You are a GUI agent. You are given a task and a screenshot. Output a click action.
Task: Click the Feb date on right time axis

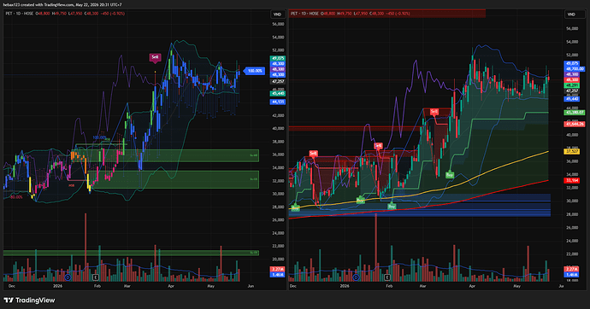[389, 286]
